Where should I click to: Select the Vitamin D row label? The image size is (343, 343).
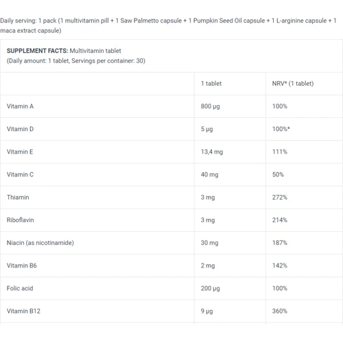pos(20,129)
